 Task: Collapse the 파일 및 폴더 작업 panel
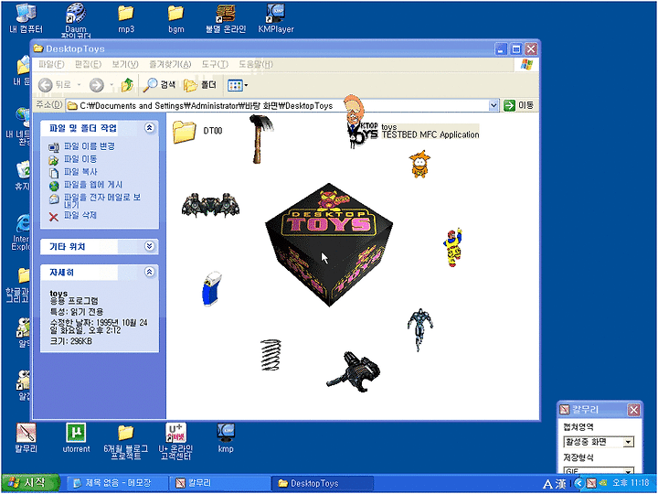pos(149,128)
